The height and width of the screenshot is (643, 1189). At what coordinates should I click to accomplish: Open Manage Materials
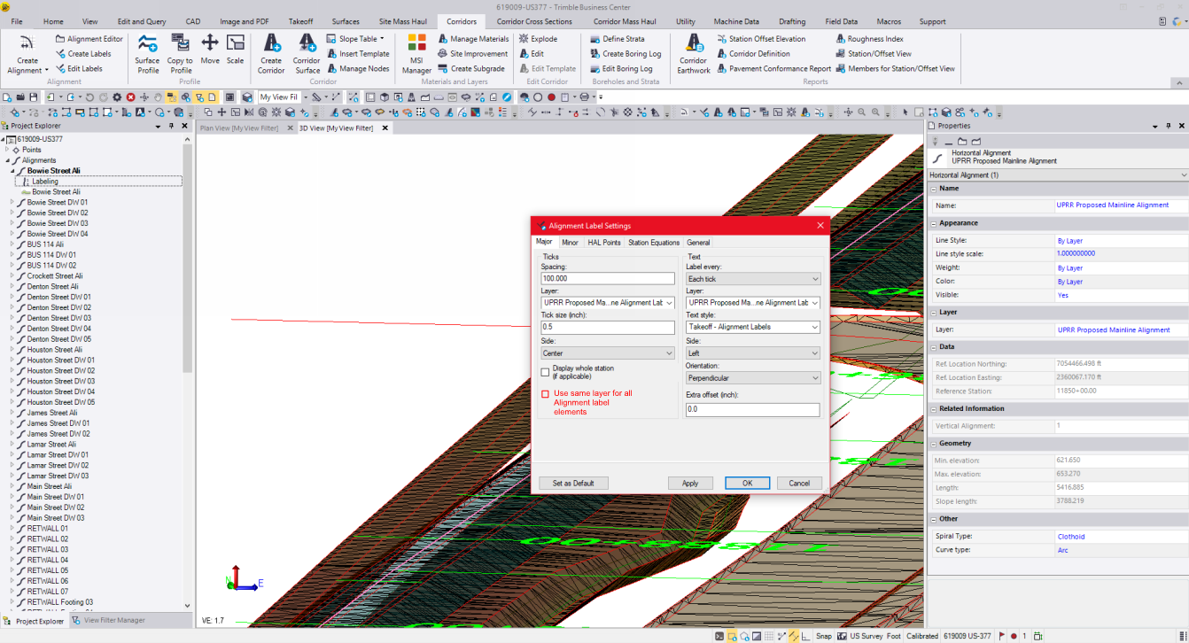tap(473, 39)
